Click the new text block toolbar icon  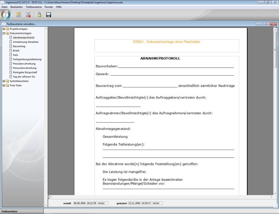(19, 15)
